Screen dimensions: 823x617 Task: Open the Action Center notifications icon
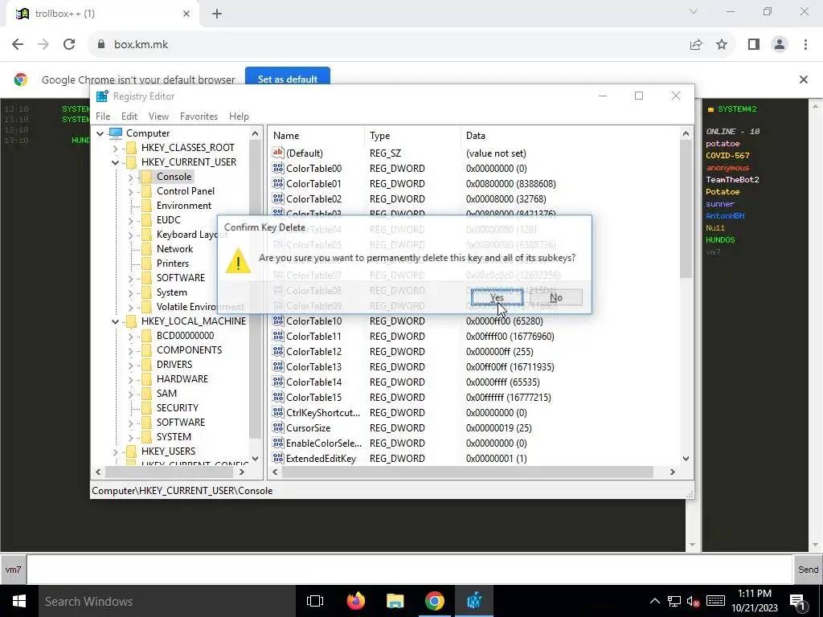[x=798, y=601]
